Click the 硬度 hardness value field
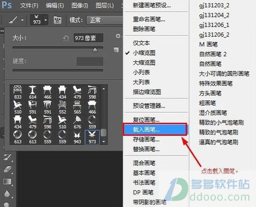The width and height of the screenshot is (256, 207). [x=90, y=62]
